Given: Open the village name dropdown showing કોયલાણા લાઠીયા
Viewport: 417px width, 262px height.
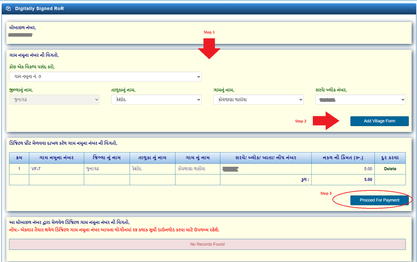Looking at the screenshot, I should click(x=258, y=100).
